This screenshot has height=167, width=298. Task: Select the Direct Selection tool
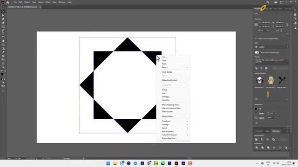(x=3, y=15)
